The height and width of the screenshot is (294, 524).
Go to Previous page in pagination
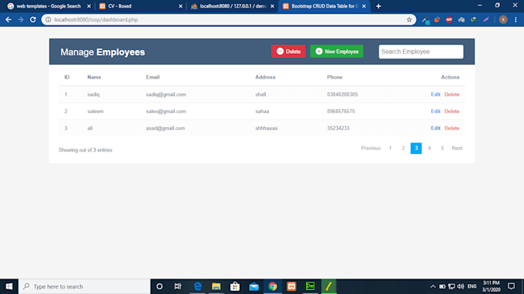(371, 149)
